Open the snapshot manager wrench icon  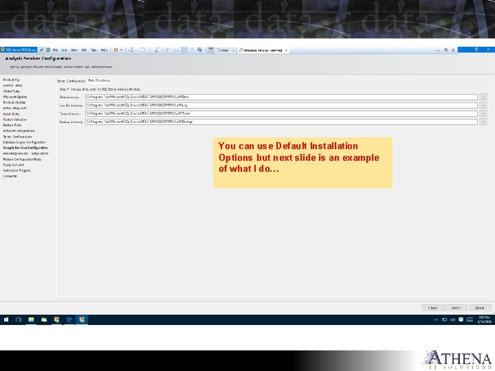158,50
